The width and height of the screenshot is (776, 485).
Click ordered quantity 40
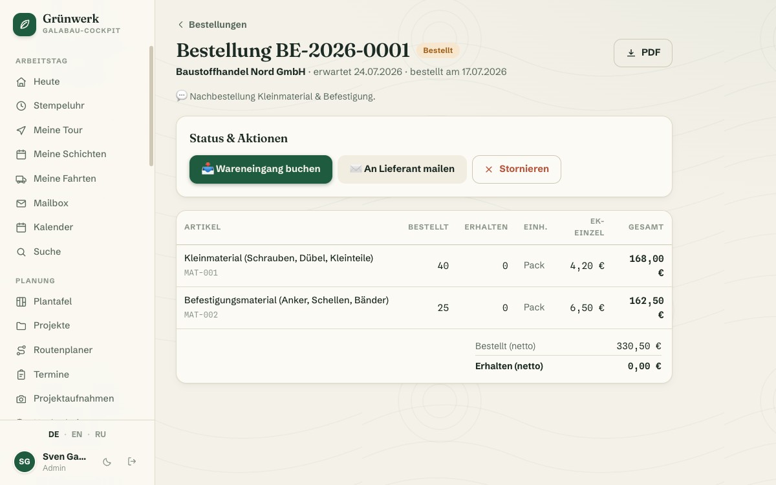pyautogui.click(x=443, y=266)
